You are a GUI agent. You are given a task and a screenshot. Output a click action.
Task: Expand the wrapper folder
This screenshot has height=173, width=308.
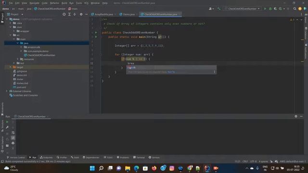click(14, 31)
